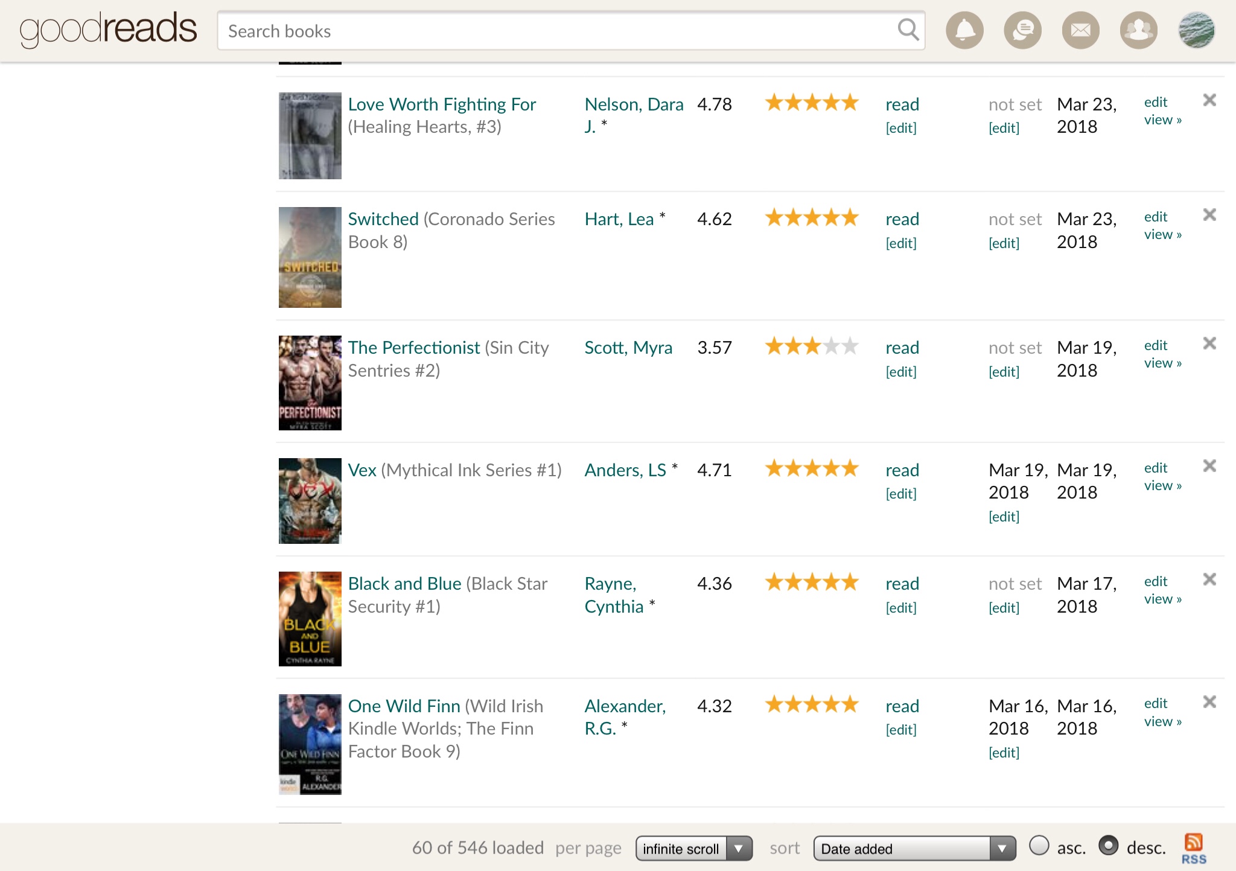Open the messages envelope icon
The height and width of the screenshot is (871, 1236).
pos(1080,30)
